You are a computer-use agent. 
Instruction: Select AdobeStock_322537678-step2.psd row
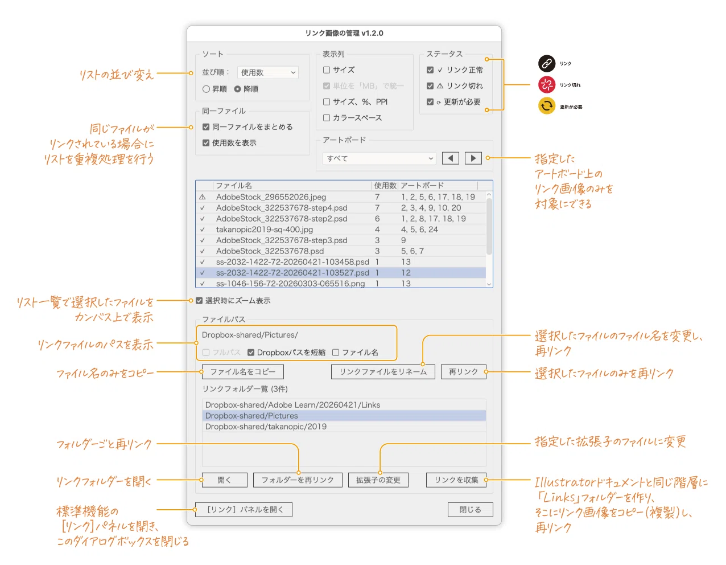pyautogui.click(x=341, y=219)
